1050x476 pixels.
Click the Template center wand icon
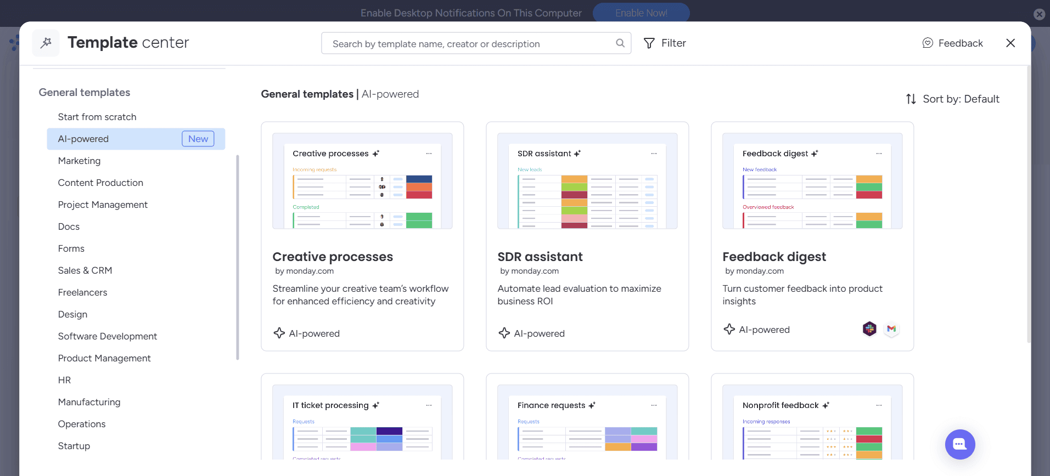click(46, 43)
